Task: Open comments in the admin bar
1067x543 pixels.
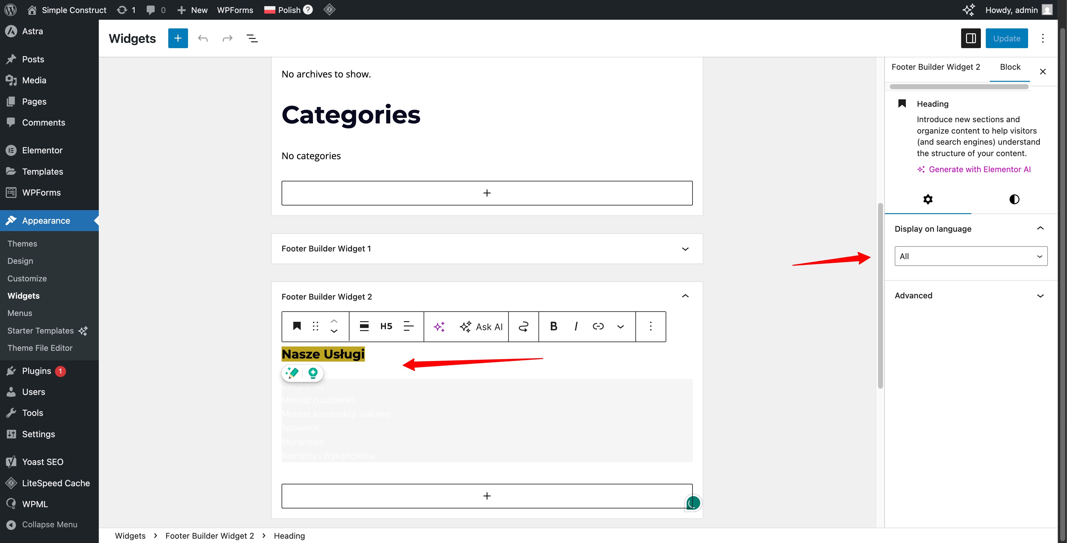Action: [x=156, y=10]
